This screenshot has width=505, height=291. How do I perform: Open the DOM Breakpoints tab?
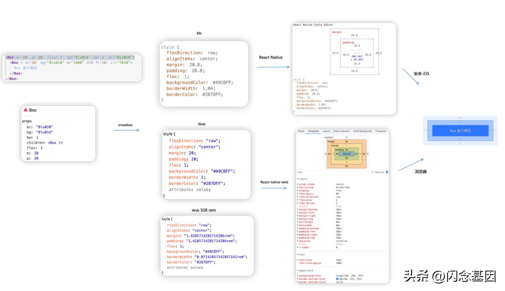point(362,131)
